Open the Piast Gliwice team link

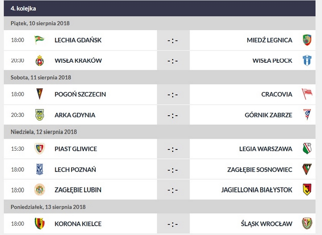tap(76, 149)
